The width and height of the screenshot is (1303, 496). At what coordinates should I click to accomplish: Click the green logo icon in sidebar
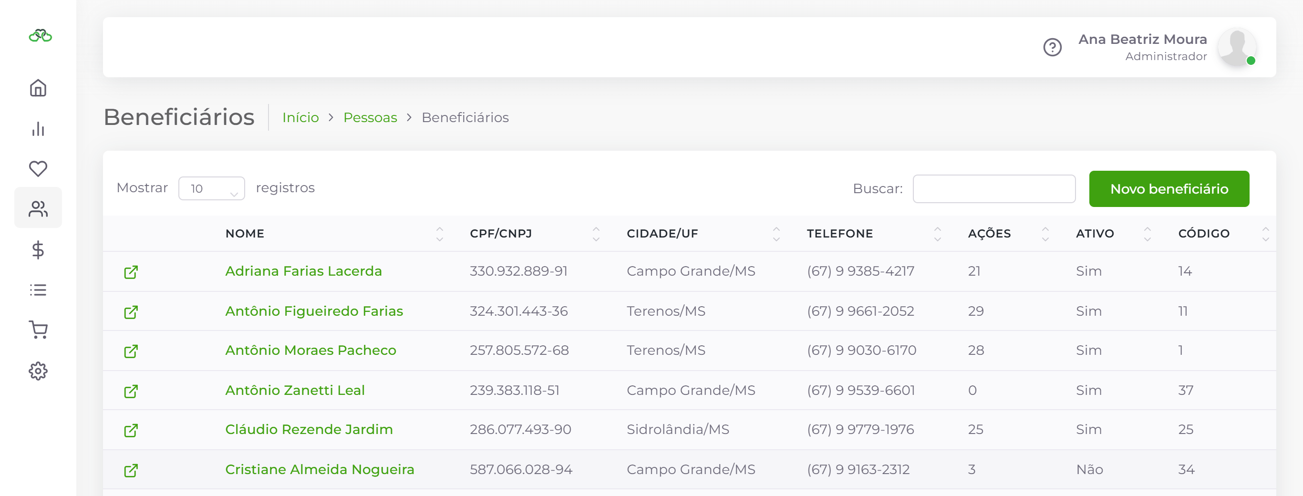tap(41, 36)
